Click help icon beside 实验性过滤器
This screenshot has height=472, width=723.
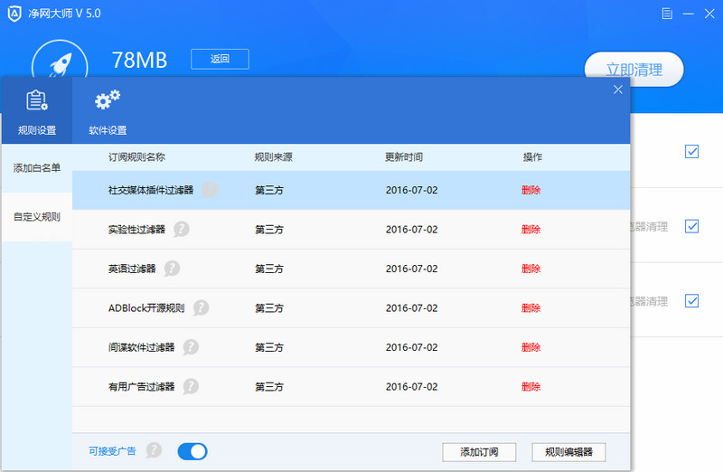(x=182, y=230)
